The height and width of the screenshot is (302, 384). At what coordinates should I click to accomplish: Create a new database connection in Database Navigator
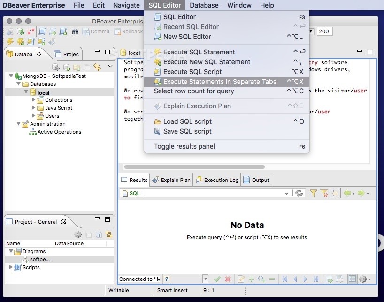point(66,67)
